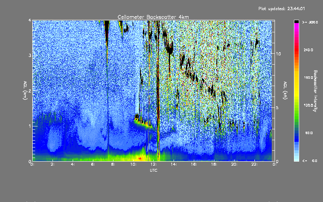323x202 pixels.
Task: Click the "240.0" colorbar value
Action: point(308,50)
